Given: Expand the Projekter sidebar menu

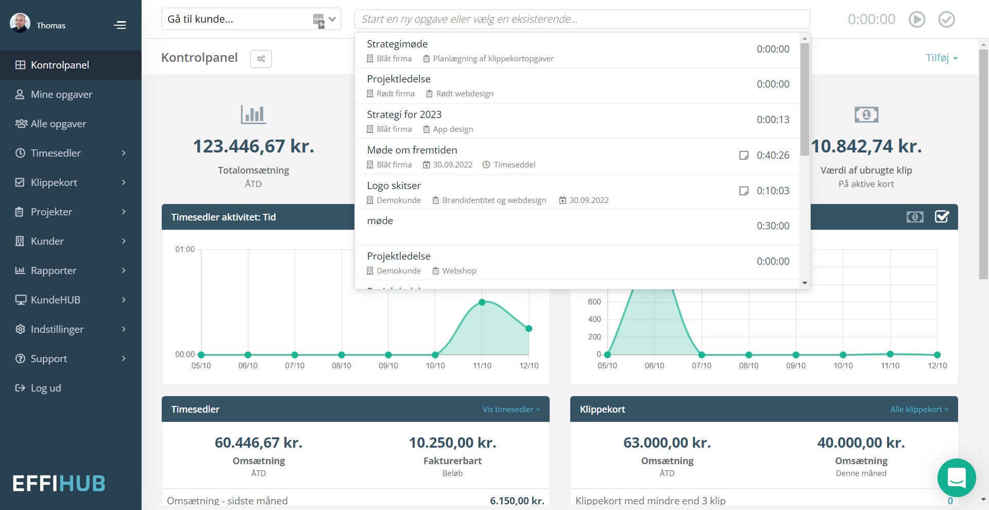Looking at the screenshot, I should (71, 212).
